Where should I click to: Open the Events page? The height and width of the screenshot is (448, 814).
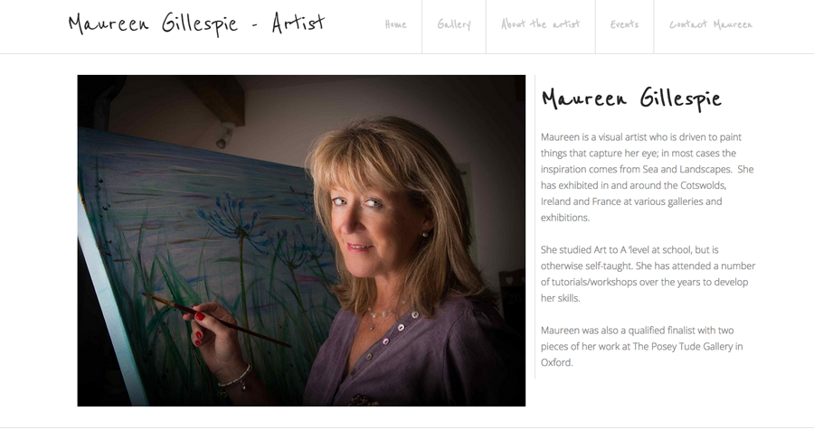[624, 24]
